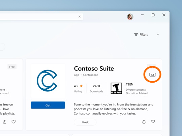Click the Filters lines icon
The width and height of the screenshot is (182, 136).
(x=136, y=35)
